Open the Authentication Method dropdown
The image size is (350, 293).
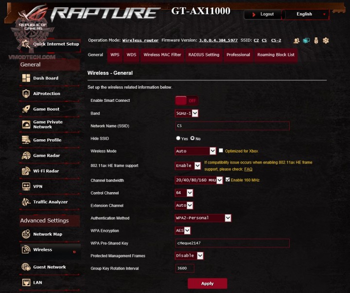coord(203,218)
